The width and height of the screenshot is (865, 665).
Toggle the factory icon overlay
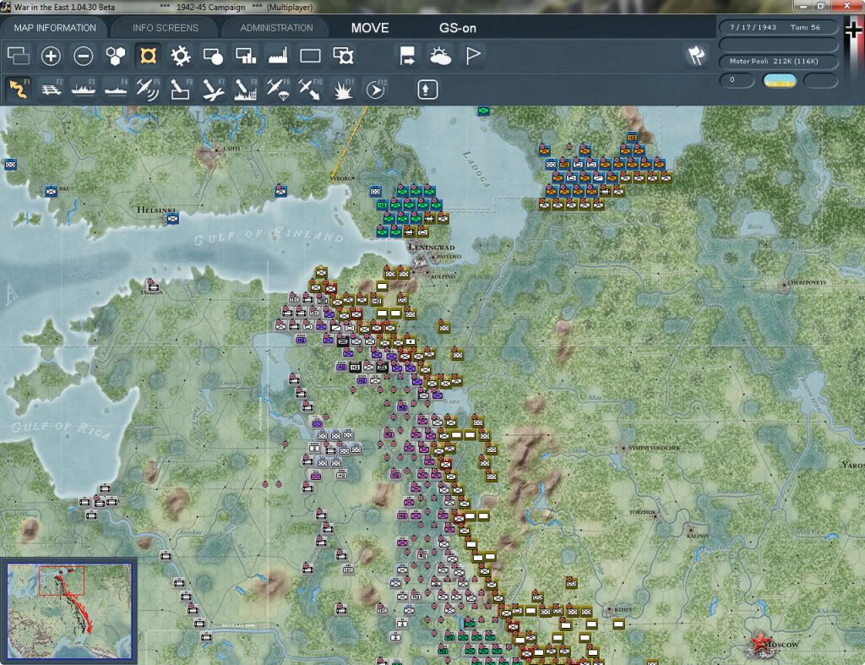click(x=278, y=56)
